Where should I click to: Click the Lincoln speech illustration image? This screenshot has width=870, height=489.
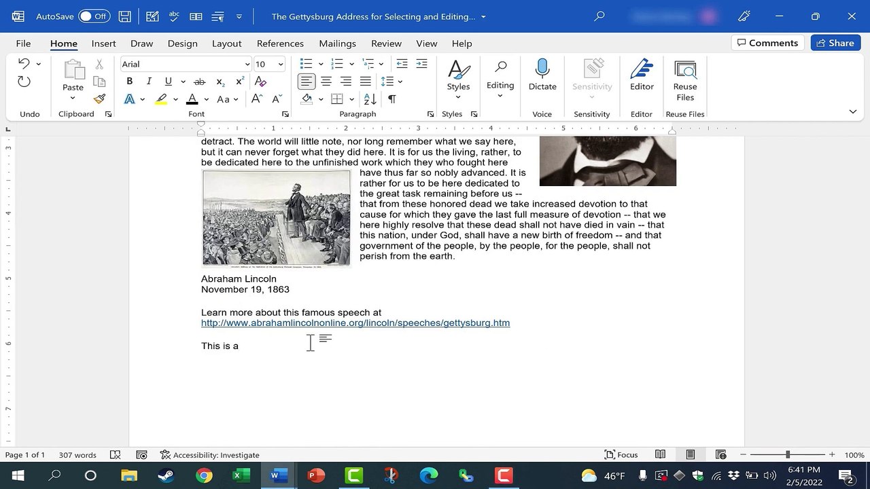coord(276,218)
